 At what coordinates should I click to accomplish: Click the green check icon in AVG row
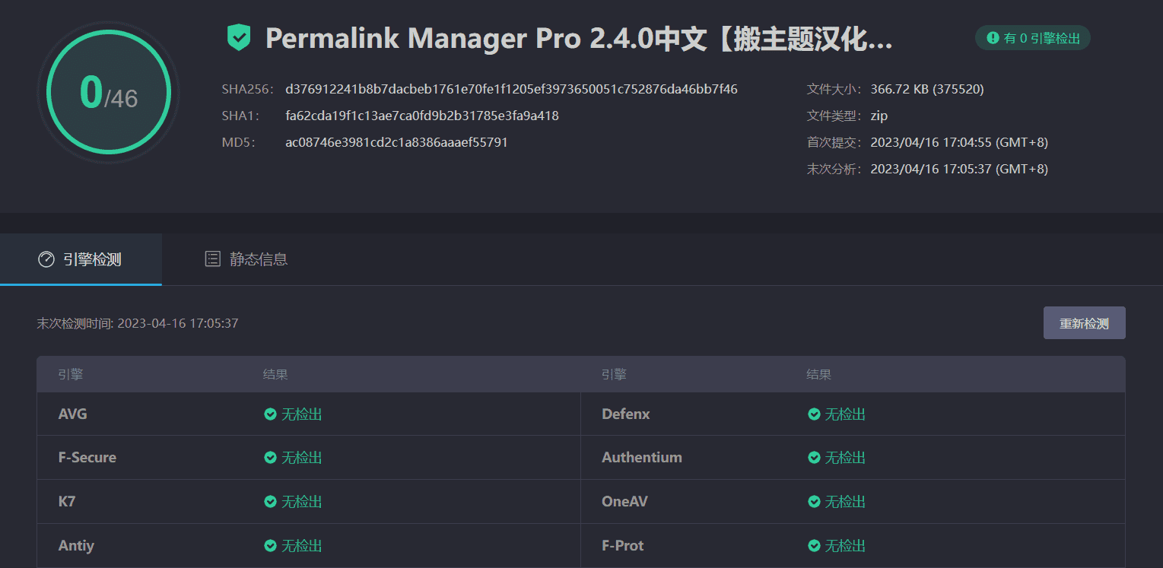270,414
